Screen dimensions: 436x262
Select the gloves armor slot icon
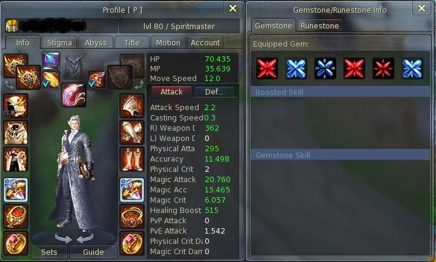[132, 133]
